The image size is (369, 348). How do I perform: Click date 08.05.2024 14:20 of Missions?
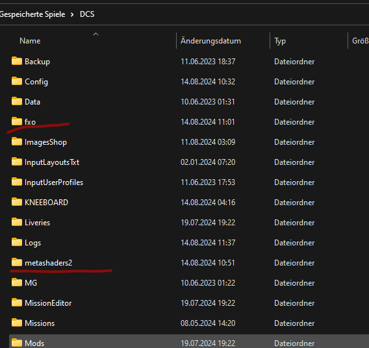point(208,323)
